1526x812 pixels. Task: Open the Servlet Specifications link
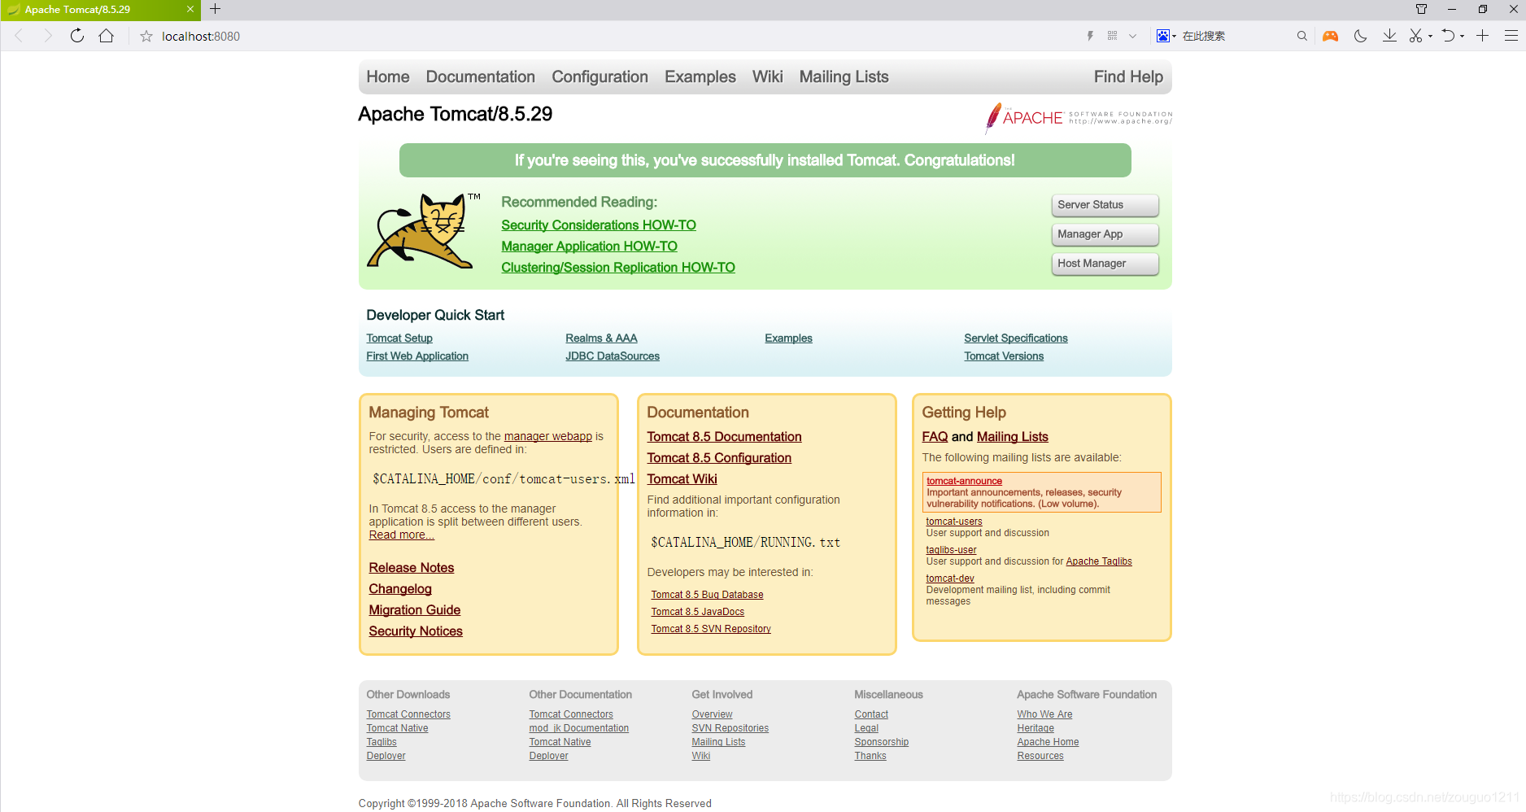[1016, 338]
